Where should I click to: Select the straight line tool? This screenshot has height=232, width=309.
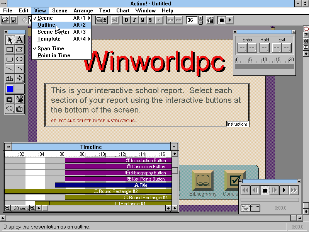click(10, 69)
